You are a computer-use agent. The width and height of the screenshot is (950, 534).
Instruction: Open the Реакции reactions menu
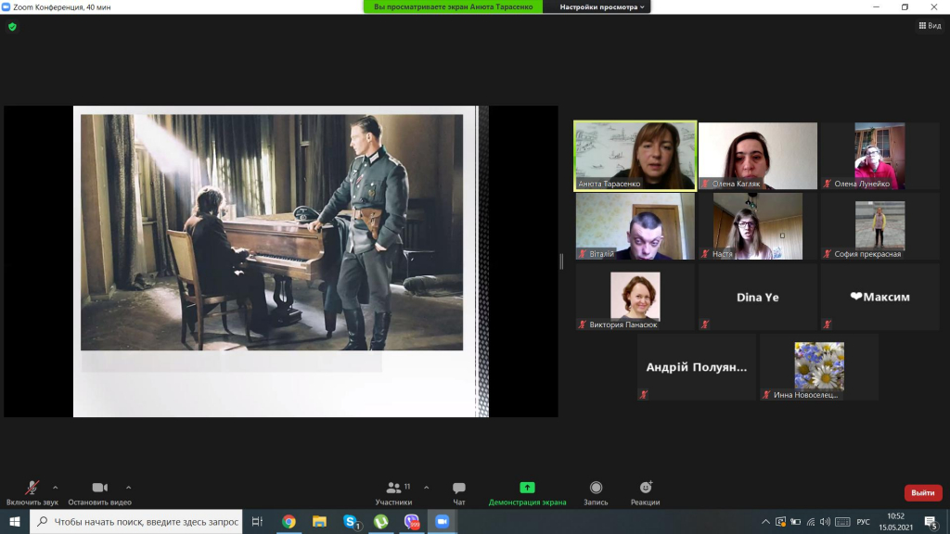coord(646,493)
